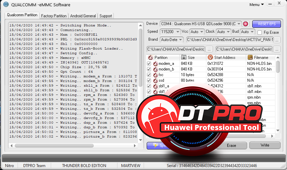Click the partition table vertical scrollbar thumb
The height and width of the screenshot is (170, 287).
coord(278,67)
